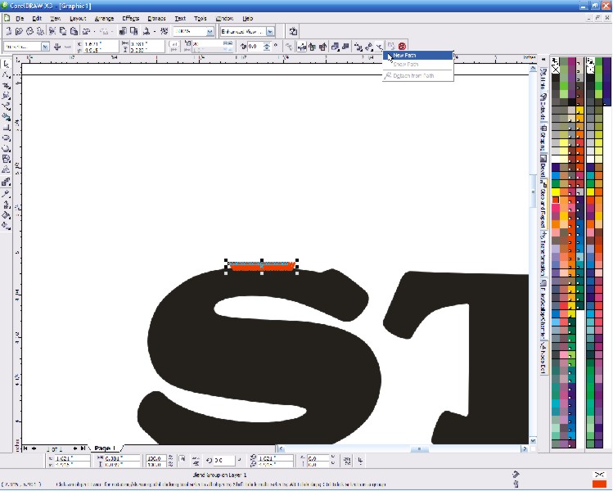Switch to the Page 1 tab
The height and width of the screenshot is (491, 613).
coord(105,448)
